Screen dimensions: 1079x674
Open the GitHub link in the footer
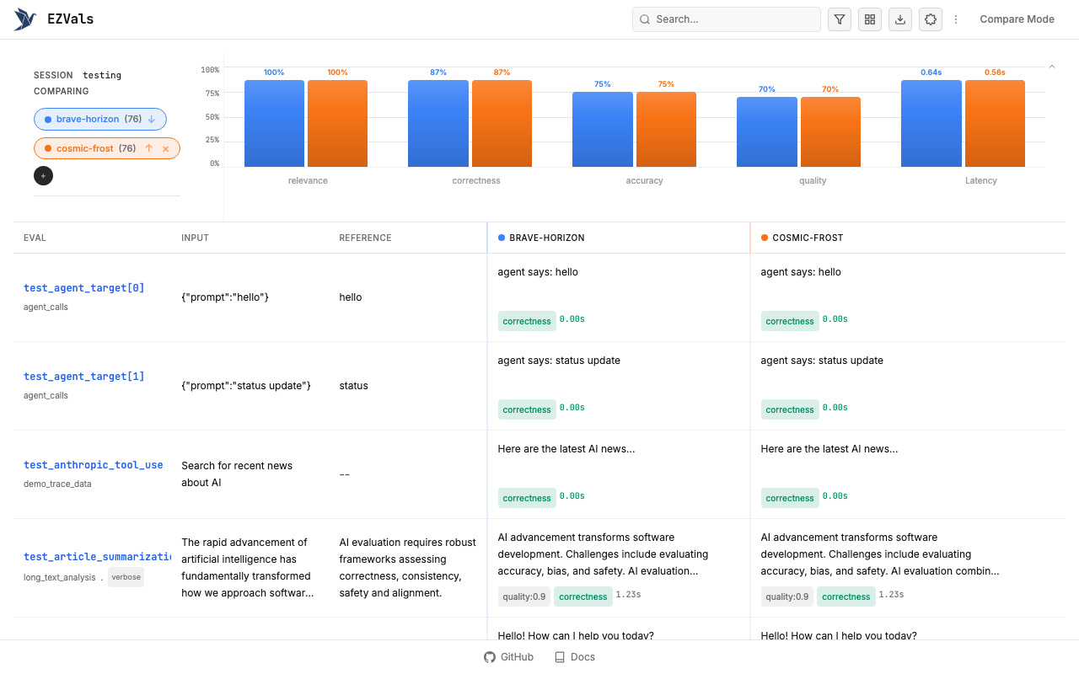pyautogui.click(x=509, y=657)
